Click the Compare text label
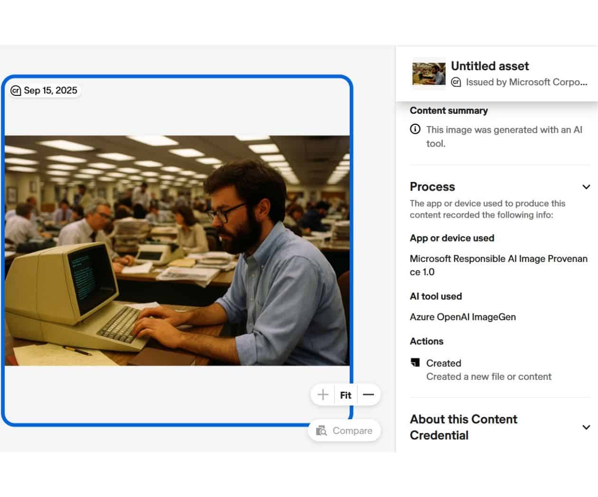Screen dimensions: 598x497 (x=352, y=431)
